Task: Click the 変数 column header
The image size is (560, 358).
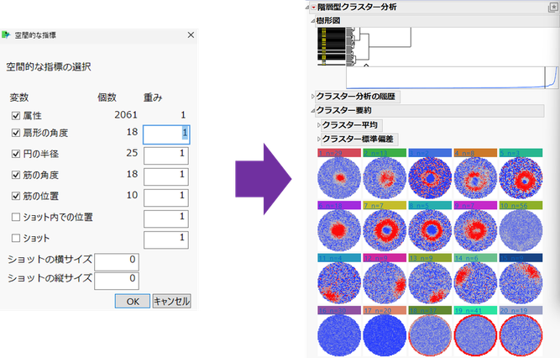Action: click(19, 97)
